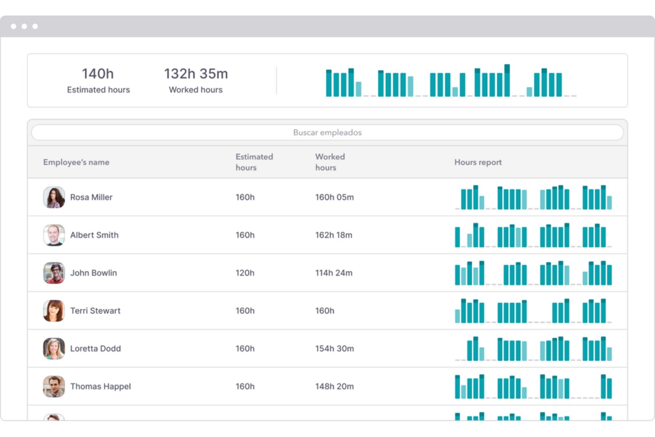Open John Bowlin's hours report chart
This screenshot has width=655, height=437.
coord(533,273)
